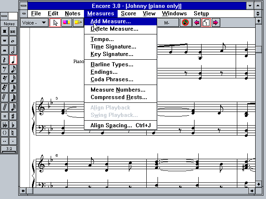Select the eraser tool in toolbar
266x199 pixels.
[x=66, y=23]
